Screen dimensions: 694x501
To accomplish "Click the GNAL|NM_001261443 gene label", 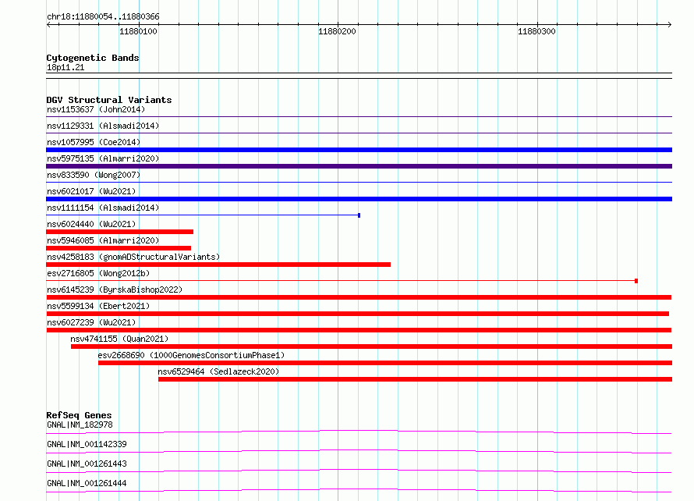I will tap(87, 464).
